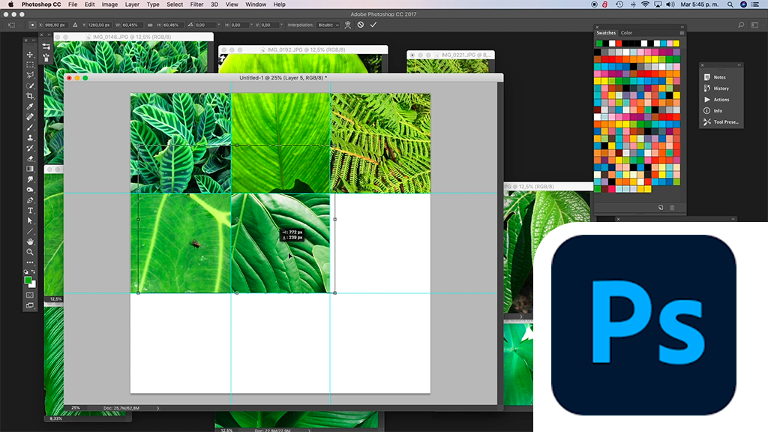The width and height of the screenshot is (768, 432).
Task: Open the Actions panel
Action: pos(720,100)
